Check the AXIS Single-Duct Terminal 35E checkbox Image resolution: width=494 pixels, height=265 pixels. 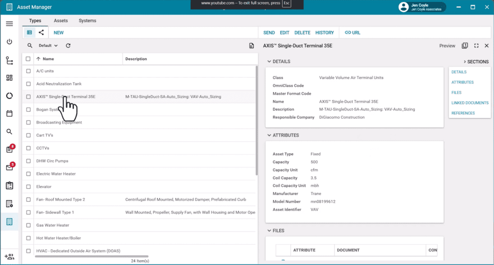point(28,97)
